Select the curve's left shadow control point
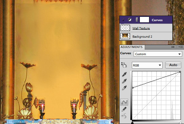This screenshot has height=124, width=184. pyautogui.click(x=132, y=88)
